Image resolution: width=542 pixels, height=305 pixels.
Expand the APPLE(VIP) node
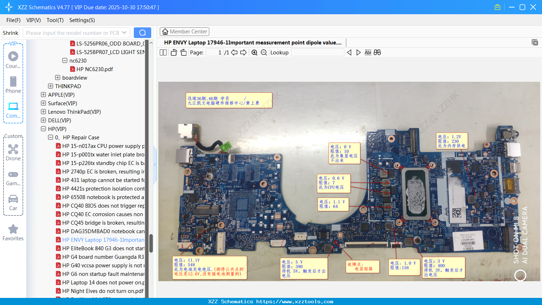43,95
